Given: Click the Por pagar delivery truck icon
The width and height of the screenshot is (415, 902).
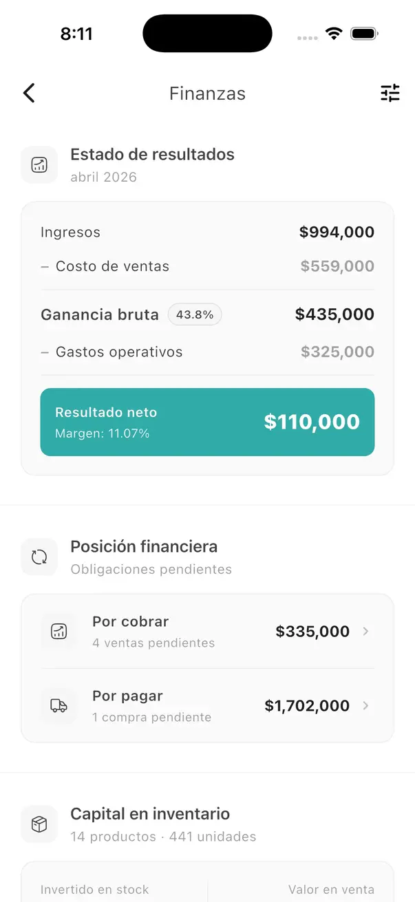Looking at the screenshot, I should 58,705.
